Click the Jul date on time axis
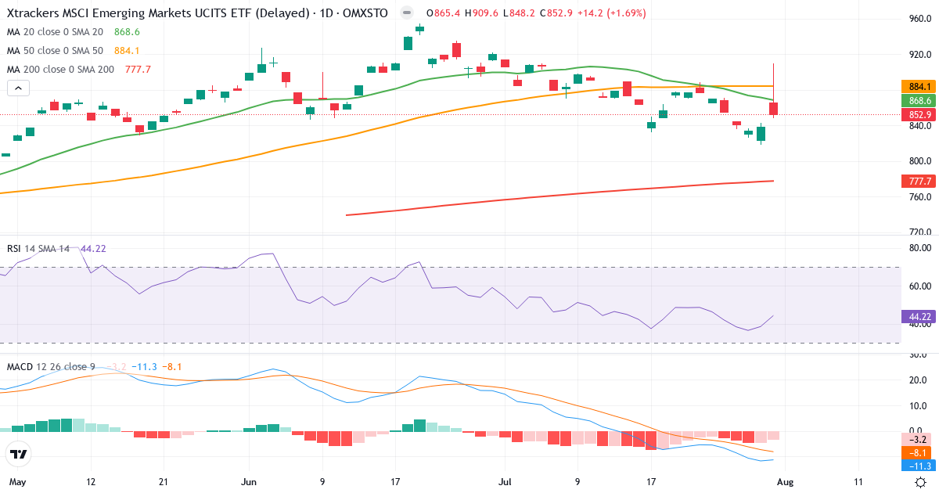 click(505, 482)
